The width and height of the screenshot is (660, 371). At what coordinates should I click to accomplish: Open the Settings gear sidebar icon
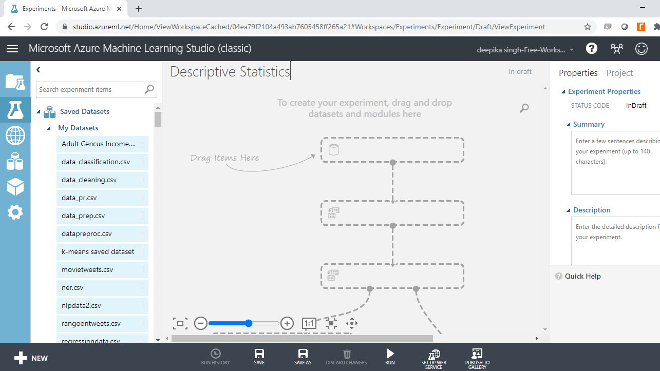15,212
